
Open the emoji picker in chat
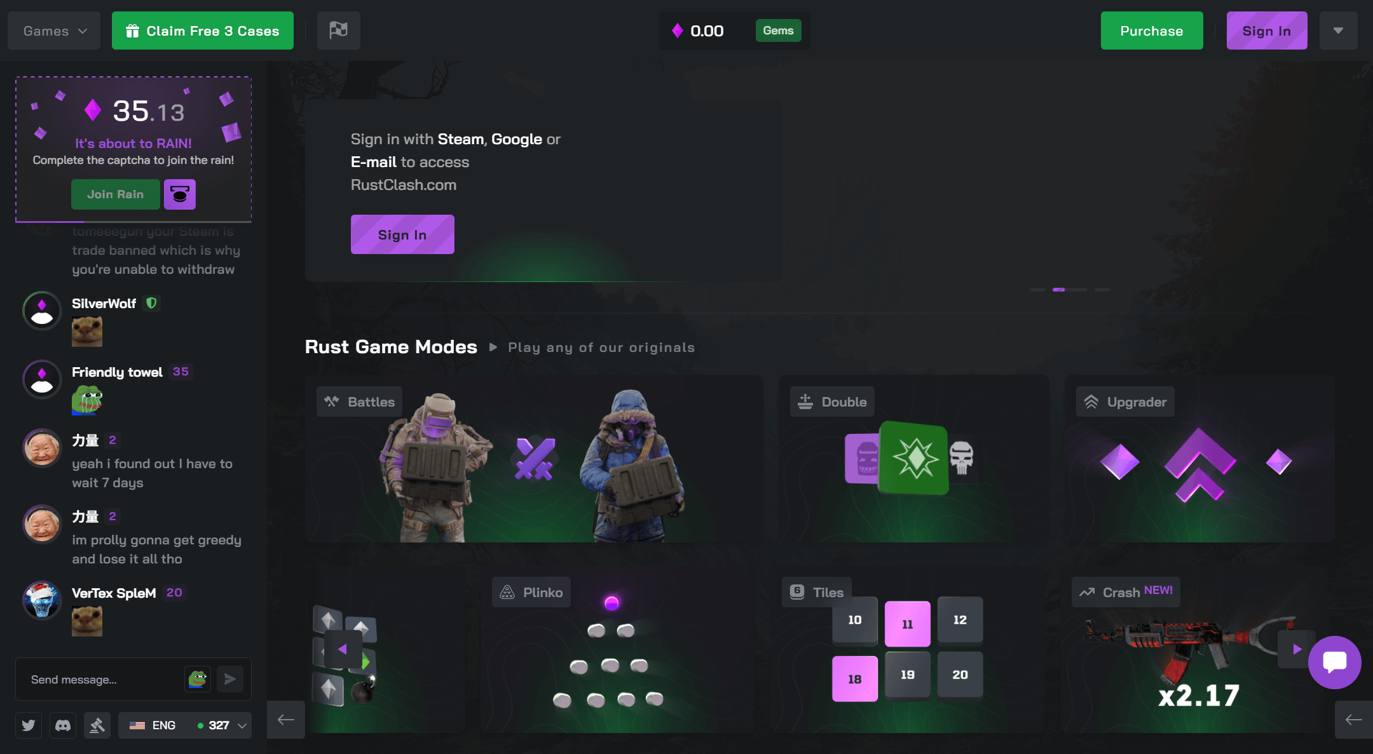(198, 679)
